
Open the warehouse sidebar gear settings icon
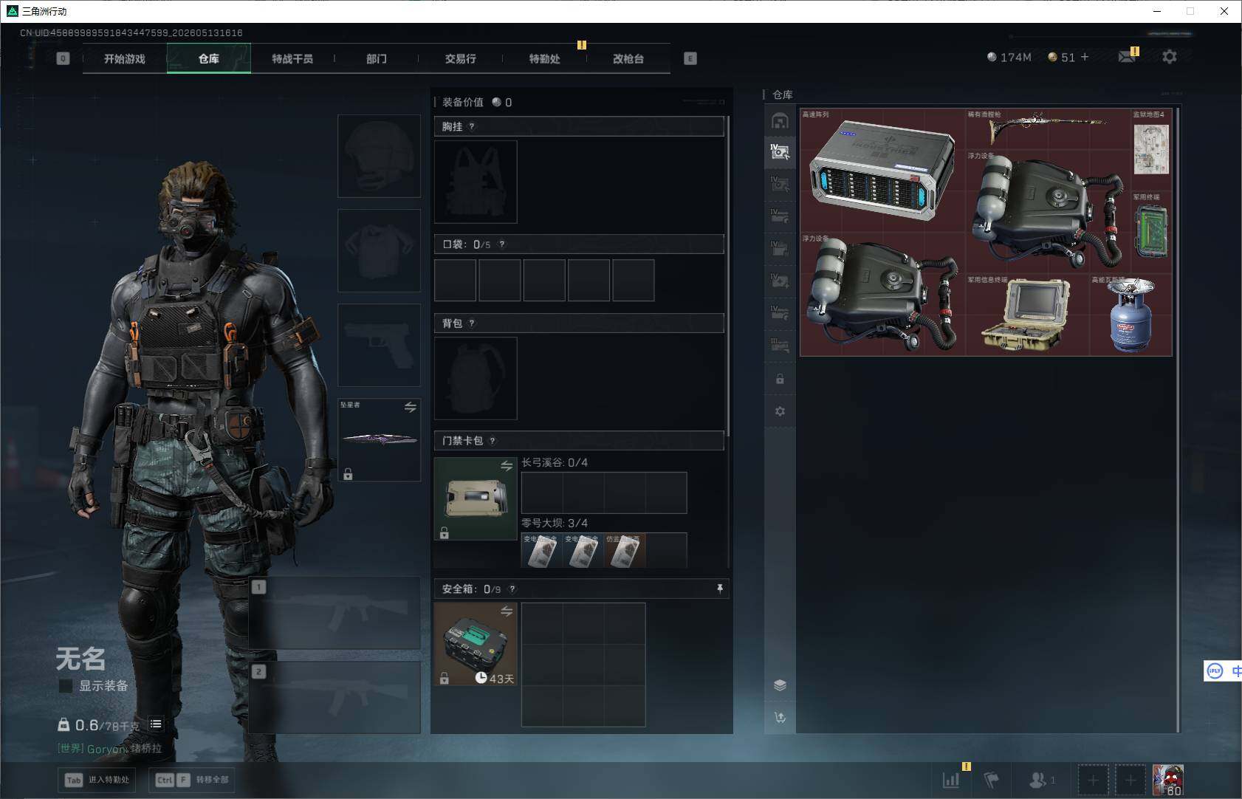pyautogui.click(x=780, y=411)
